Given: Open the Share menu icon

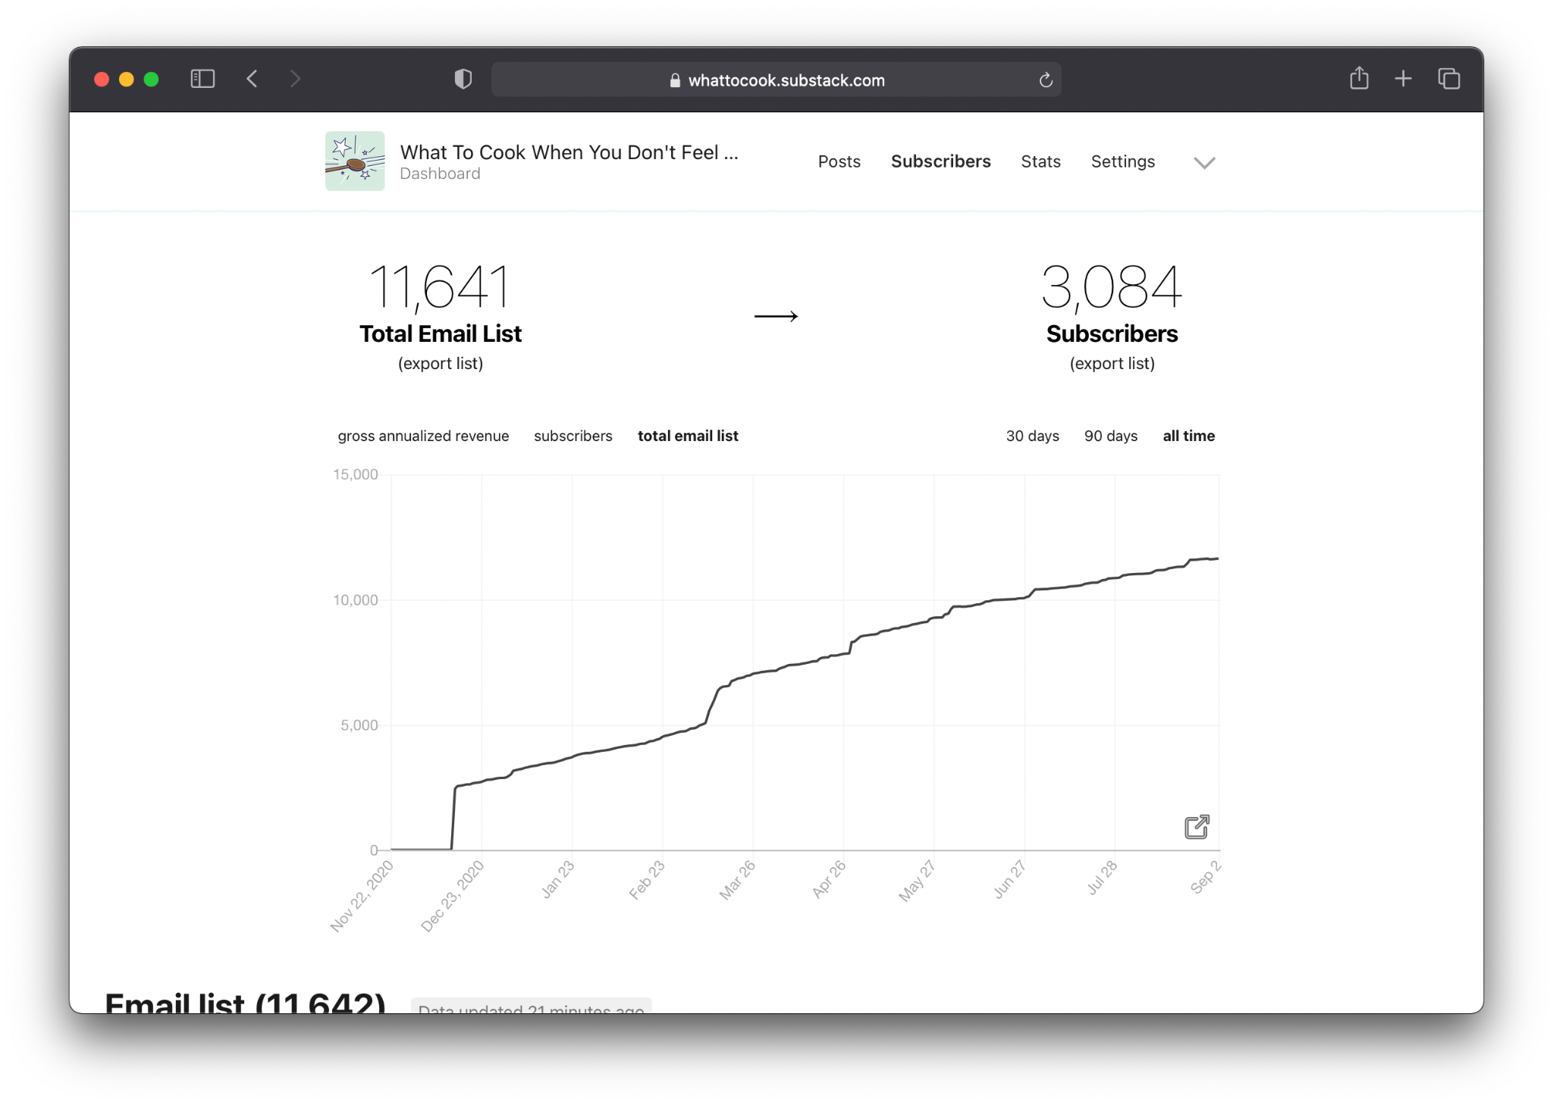Looking at the screenshot, I should point(1359,78).
